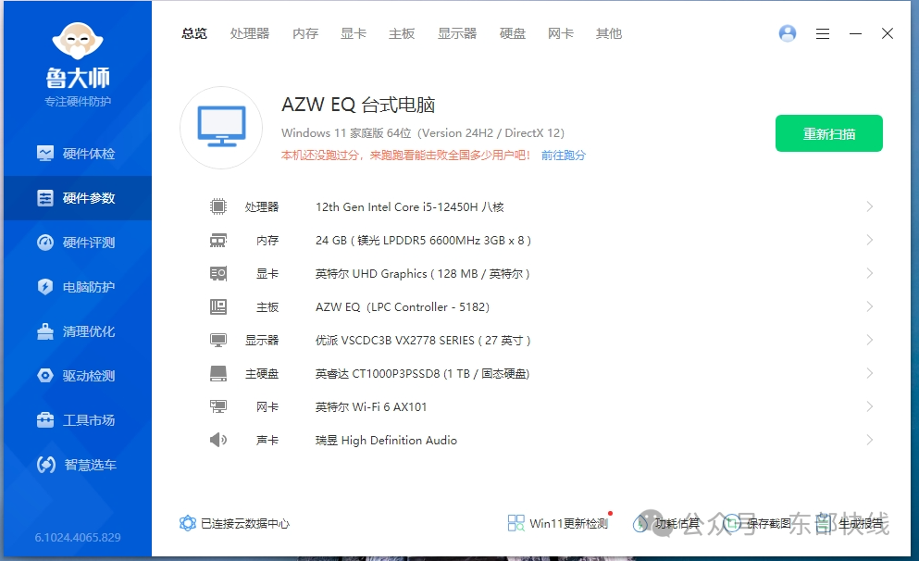919x561 pixels.
Task: Click the display monitor row icon
Action: click(x=218, y=340)
